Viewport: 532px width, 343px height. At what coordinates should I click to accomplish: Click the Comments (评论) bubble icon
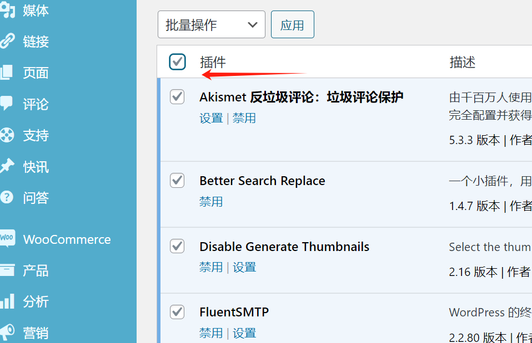pyautogui.click(x=7, y=104)
